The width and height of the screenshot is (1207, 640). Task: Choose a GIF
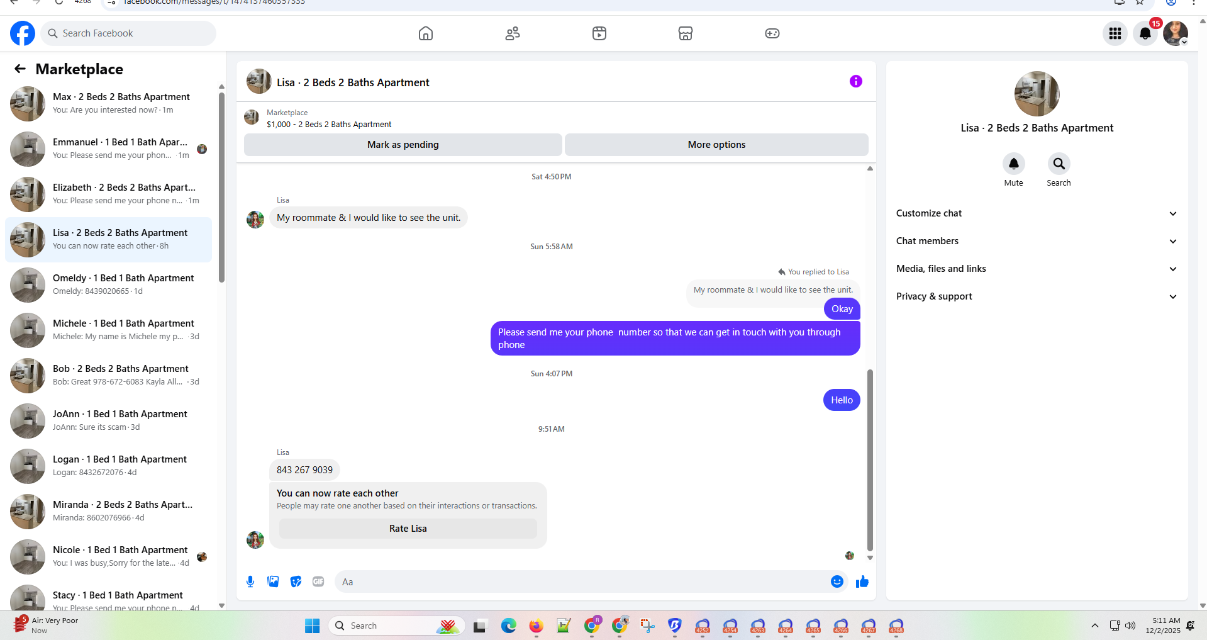pyautogui.click(x=318, y=581)
